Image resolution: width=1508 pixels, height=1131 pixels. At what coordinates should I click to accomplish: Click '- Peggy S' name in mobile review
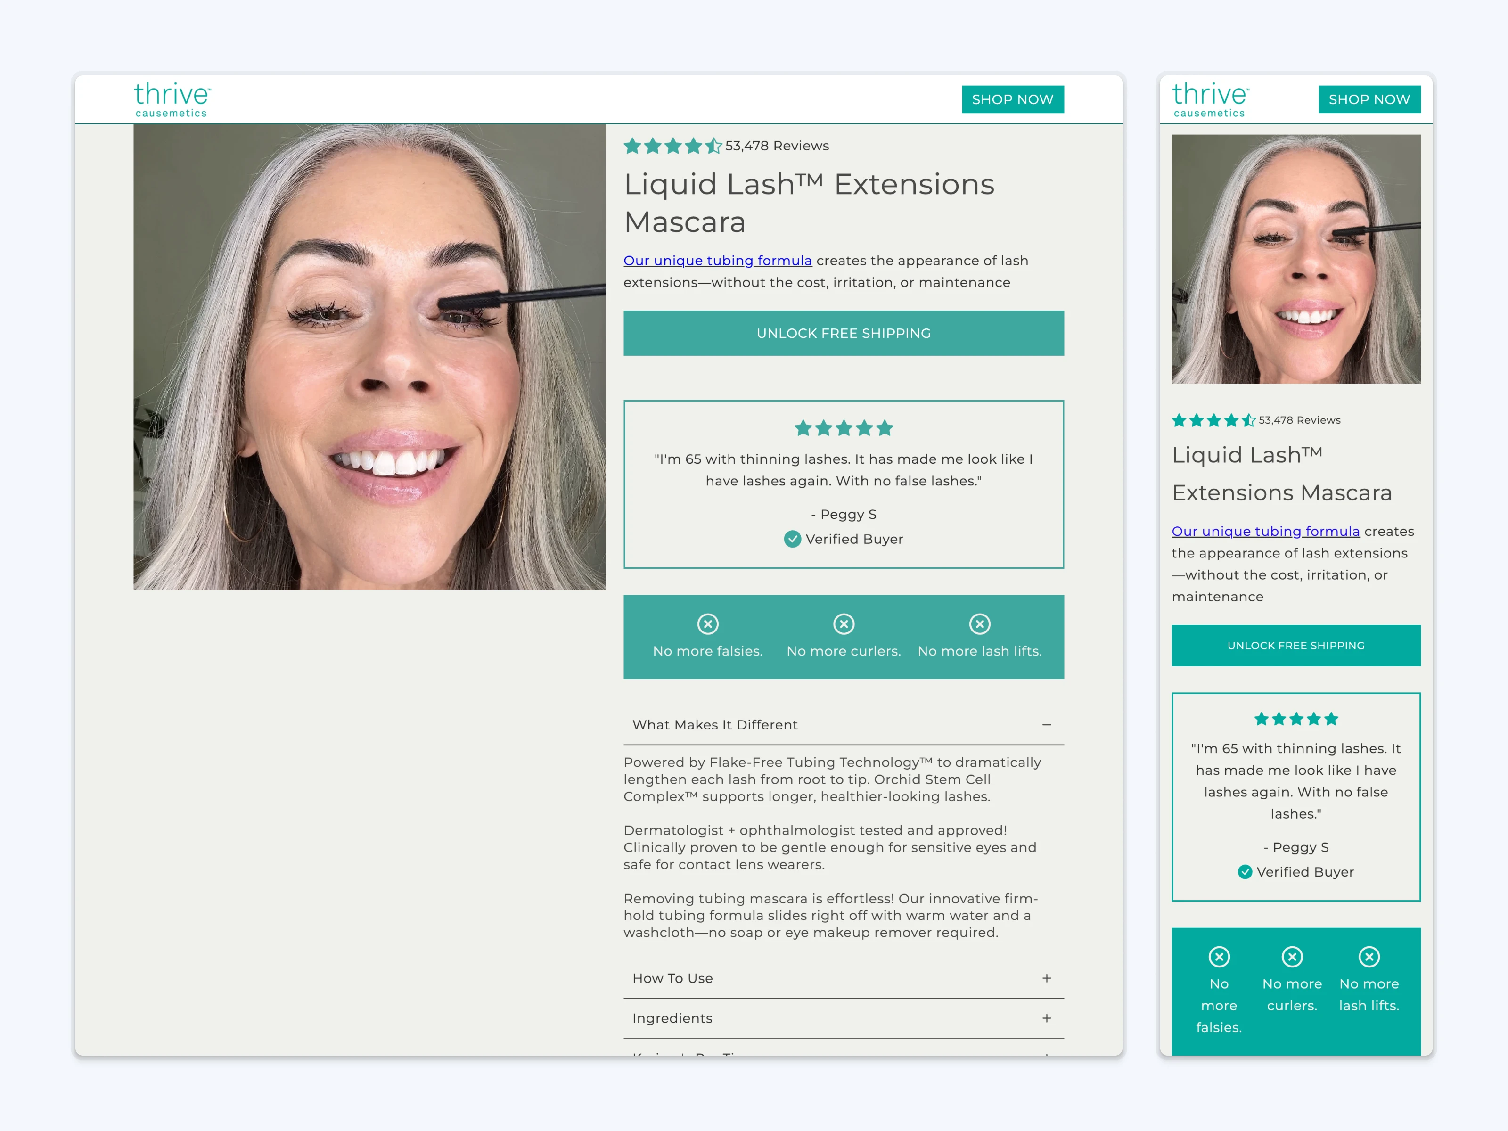point(1296,847)
